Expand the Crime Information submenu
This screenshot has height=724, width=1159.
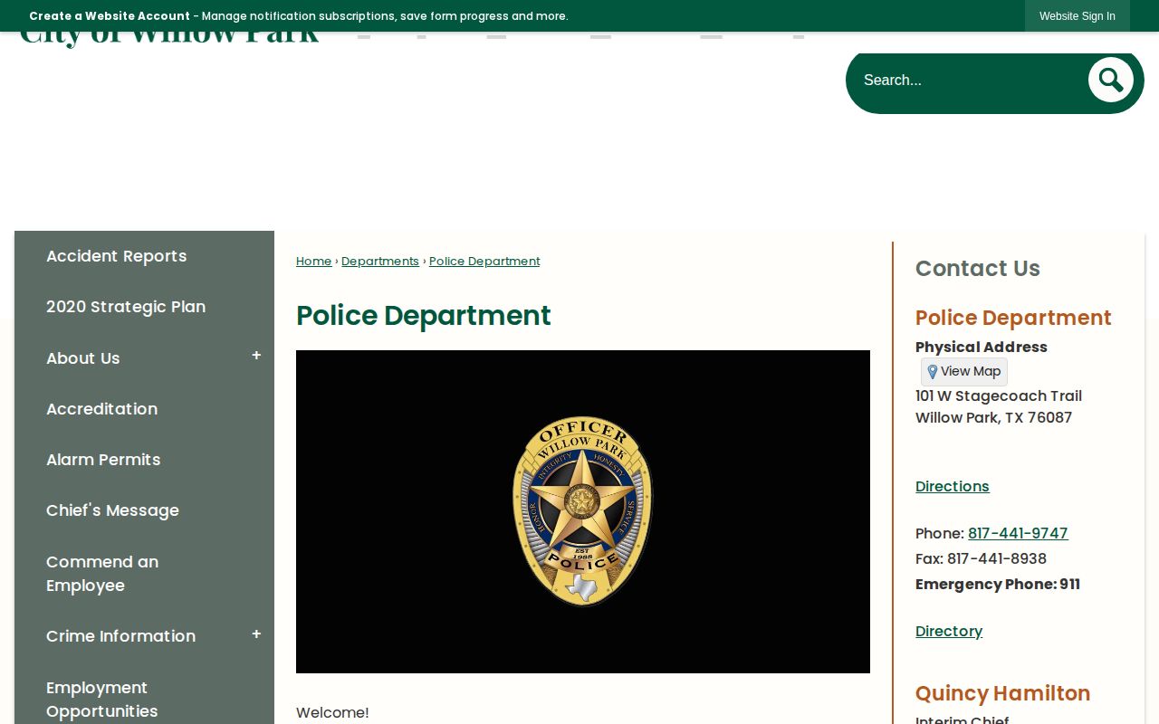pos(256,635)
